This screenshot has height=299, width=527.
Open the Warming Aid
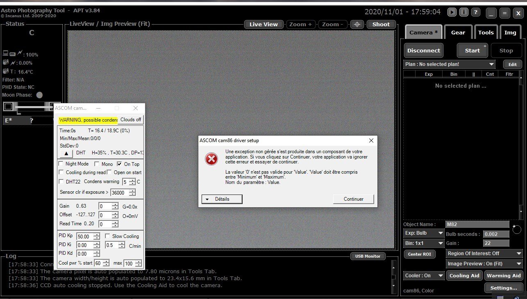(x=504, y=276)
